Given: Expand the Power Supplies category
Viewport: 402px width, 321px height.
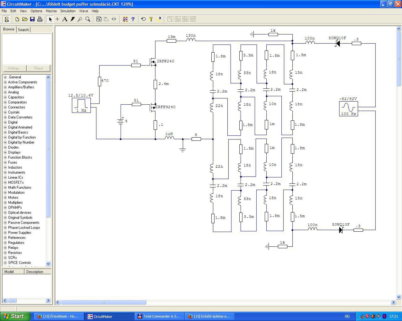Looking at the screenshot, I should [x=5, y=233].
